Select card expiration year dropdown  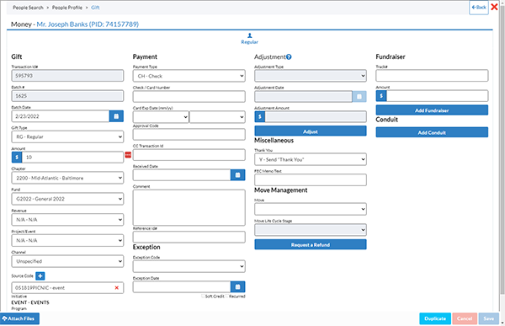[217, 117]
